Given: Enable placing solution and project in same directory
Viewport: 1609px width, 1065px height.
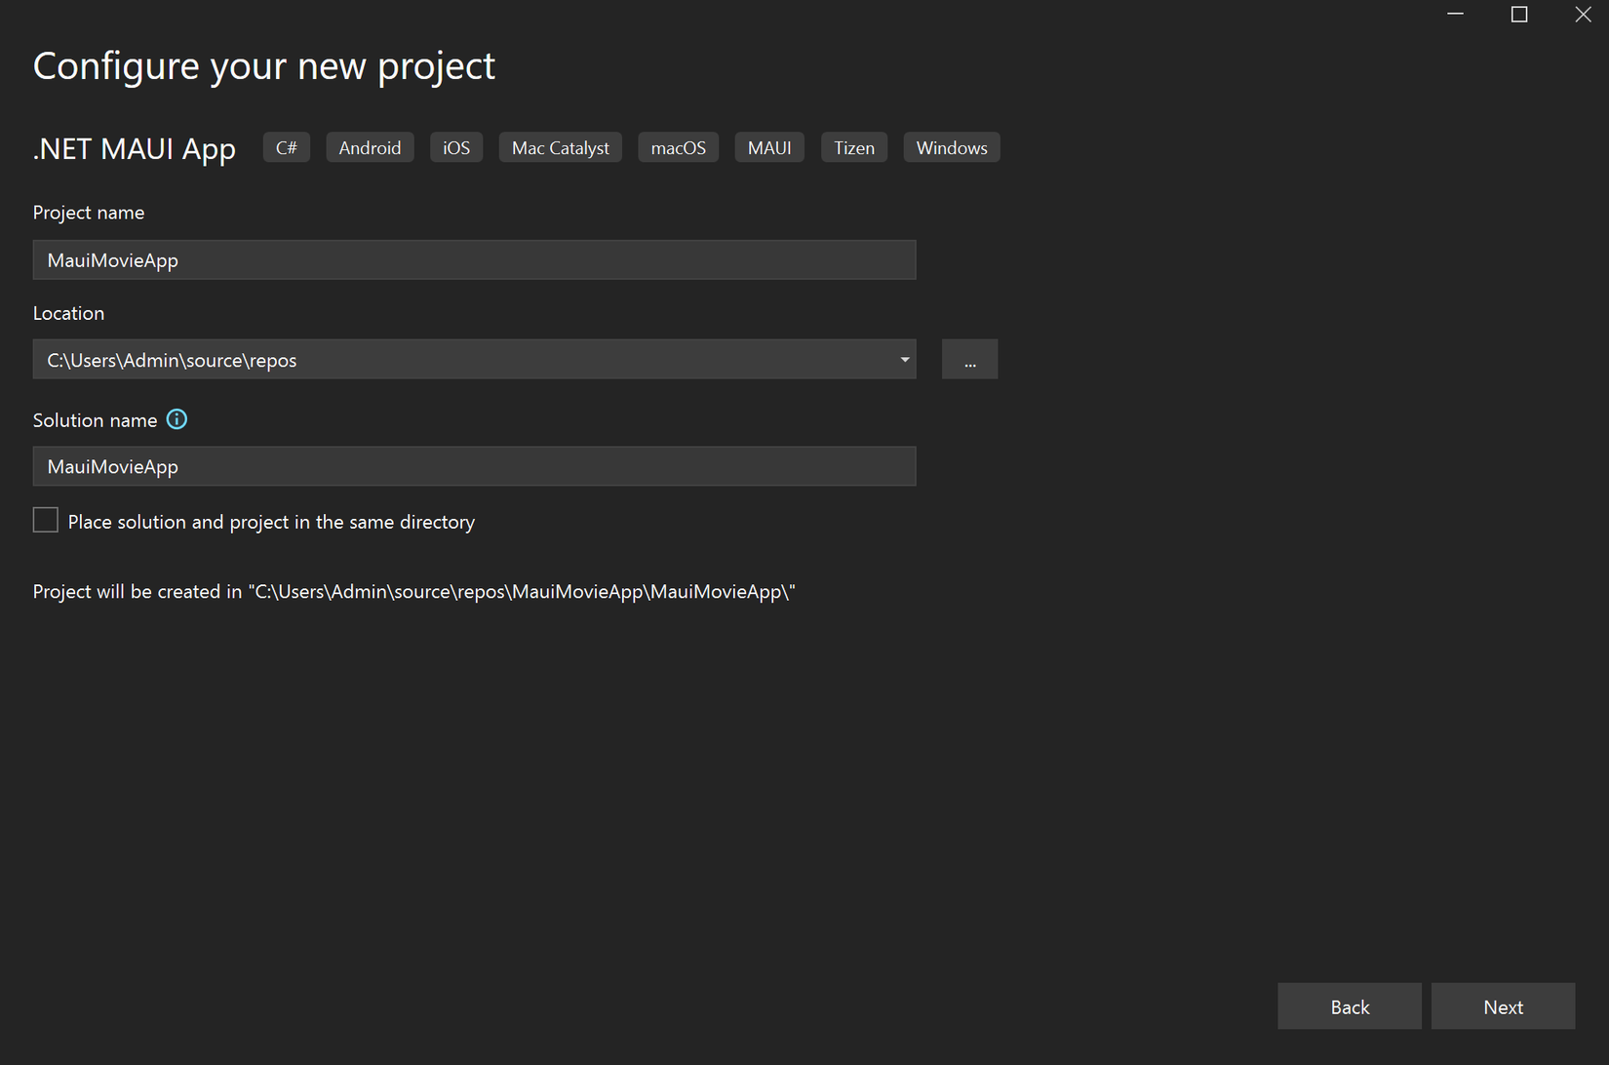Looking at the screenshot, I should point(45,520).
